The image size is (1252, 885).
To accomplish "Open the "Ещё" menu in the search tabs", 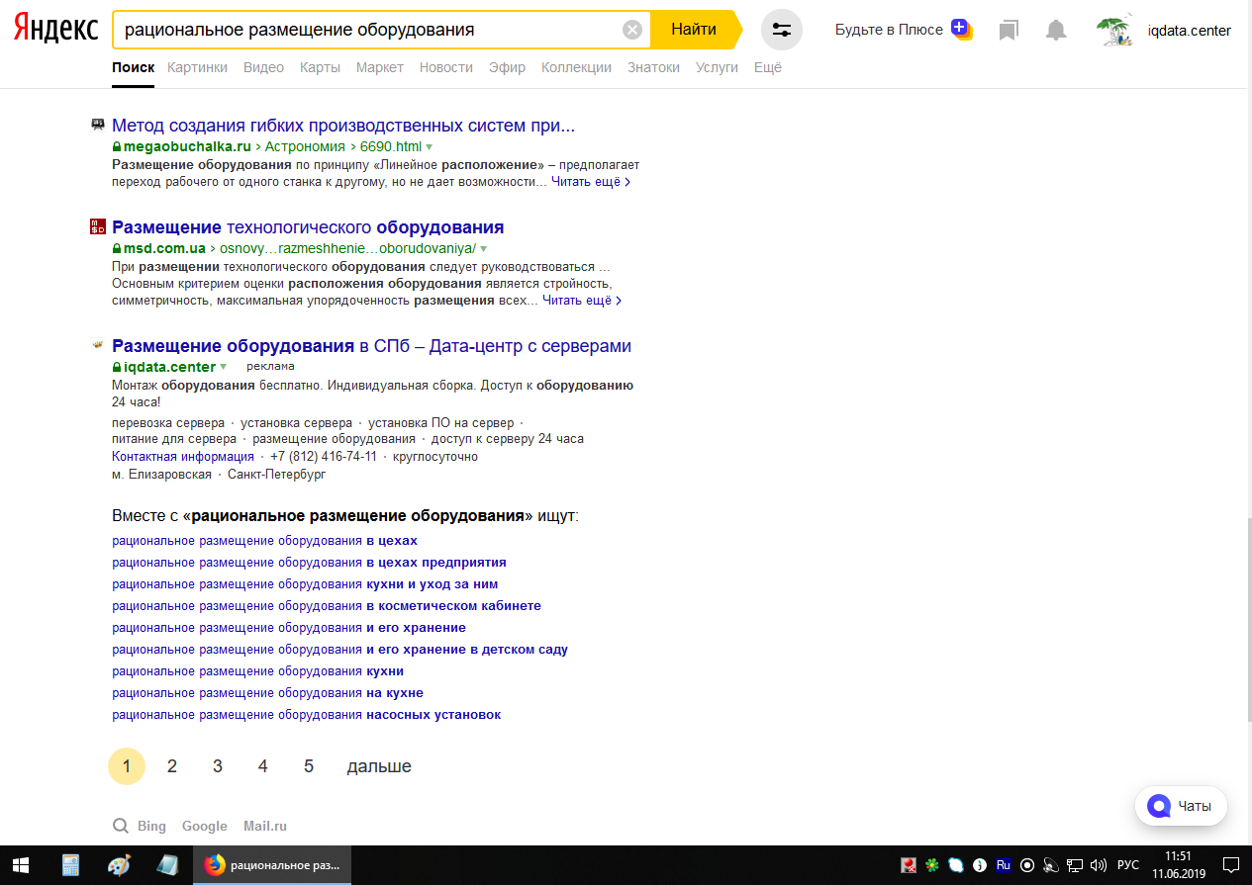I will coord(768,67).
